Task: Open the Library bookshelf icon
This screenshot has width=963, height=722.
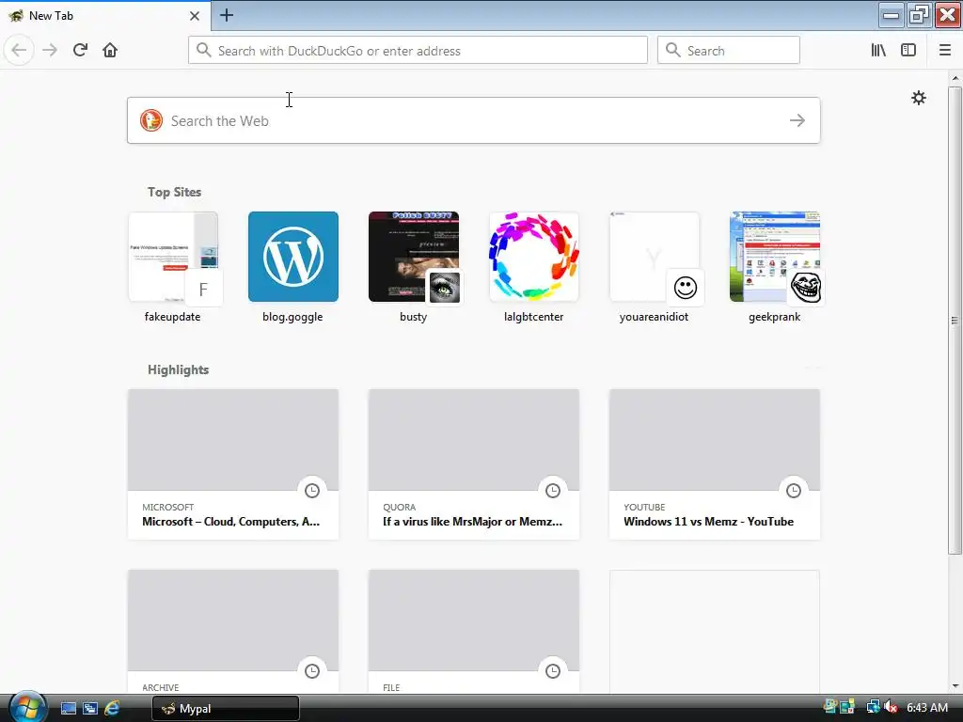Action: coord(878,51)
